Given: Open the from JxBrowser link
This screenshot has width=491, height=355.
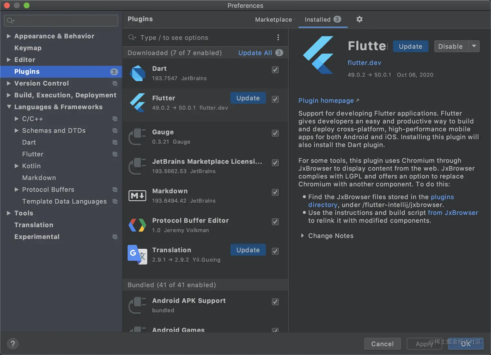Looking at the screenshot, I should [453, 213].
